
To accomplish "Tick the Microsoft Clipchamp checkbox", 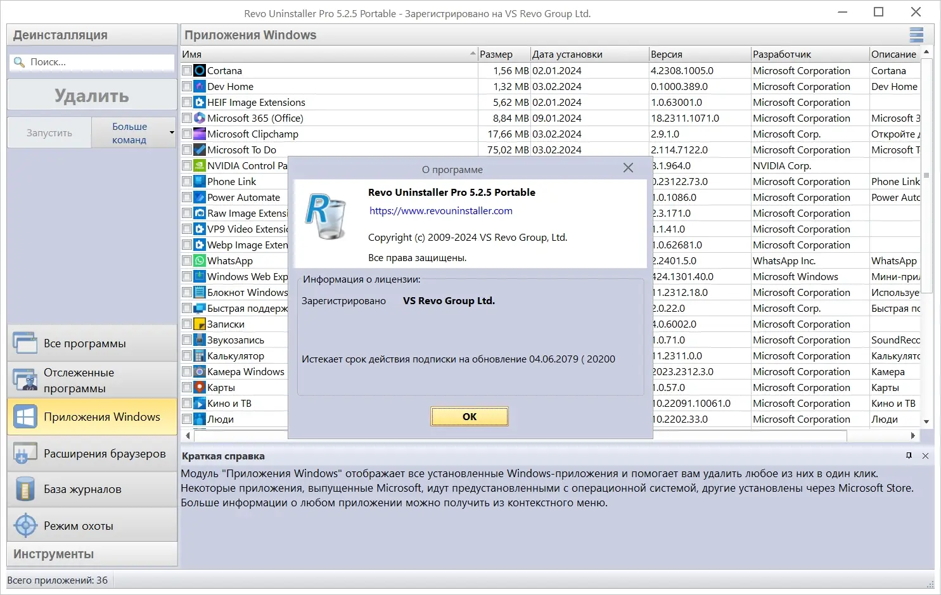I will (187, 134).
